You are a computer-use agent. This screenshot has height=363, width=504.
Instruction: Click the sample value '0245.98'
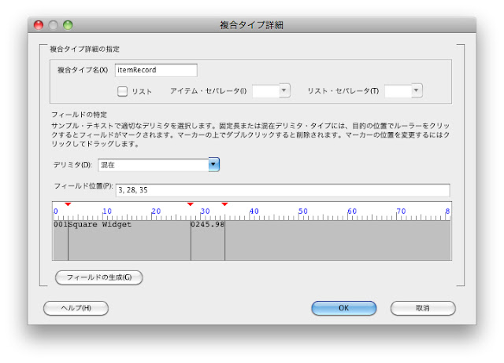(207, 225)
